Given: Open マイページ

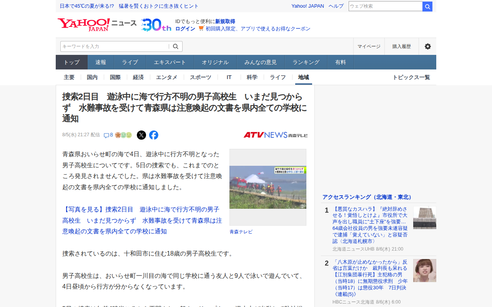Looking at the screenshot, I should 369,46.
